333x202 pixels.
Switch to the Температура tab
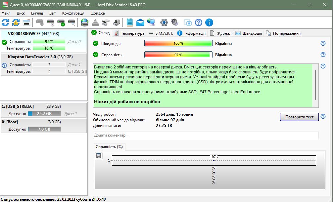click(129, 33)
